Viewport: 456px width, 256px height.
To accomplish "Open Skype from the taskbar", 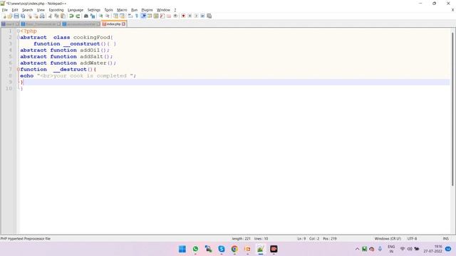I will point(222,249).
